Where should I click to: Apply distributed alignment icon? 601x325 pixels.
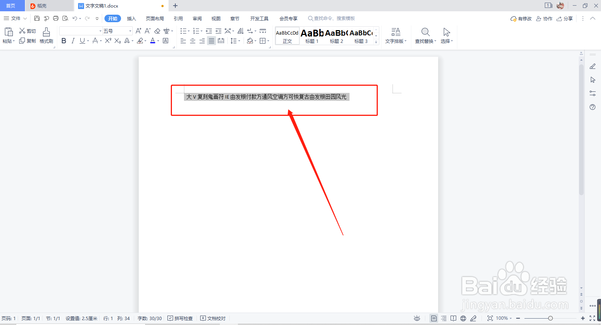221,41
